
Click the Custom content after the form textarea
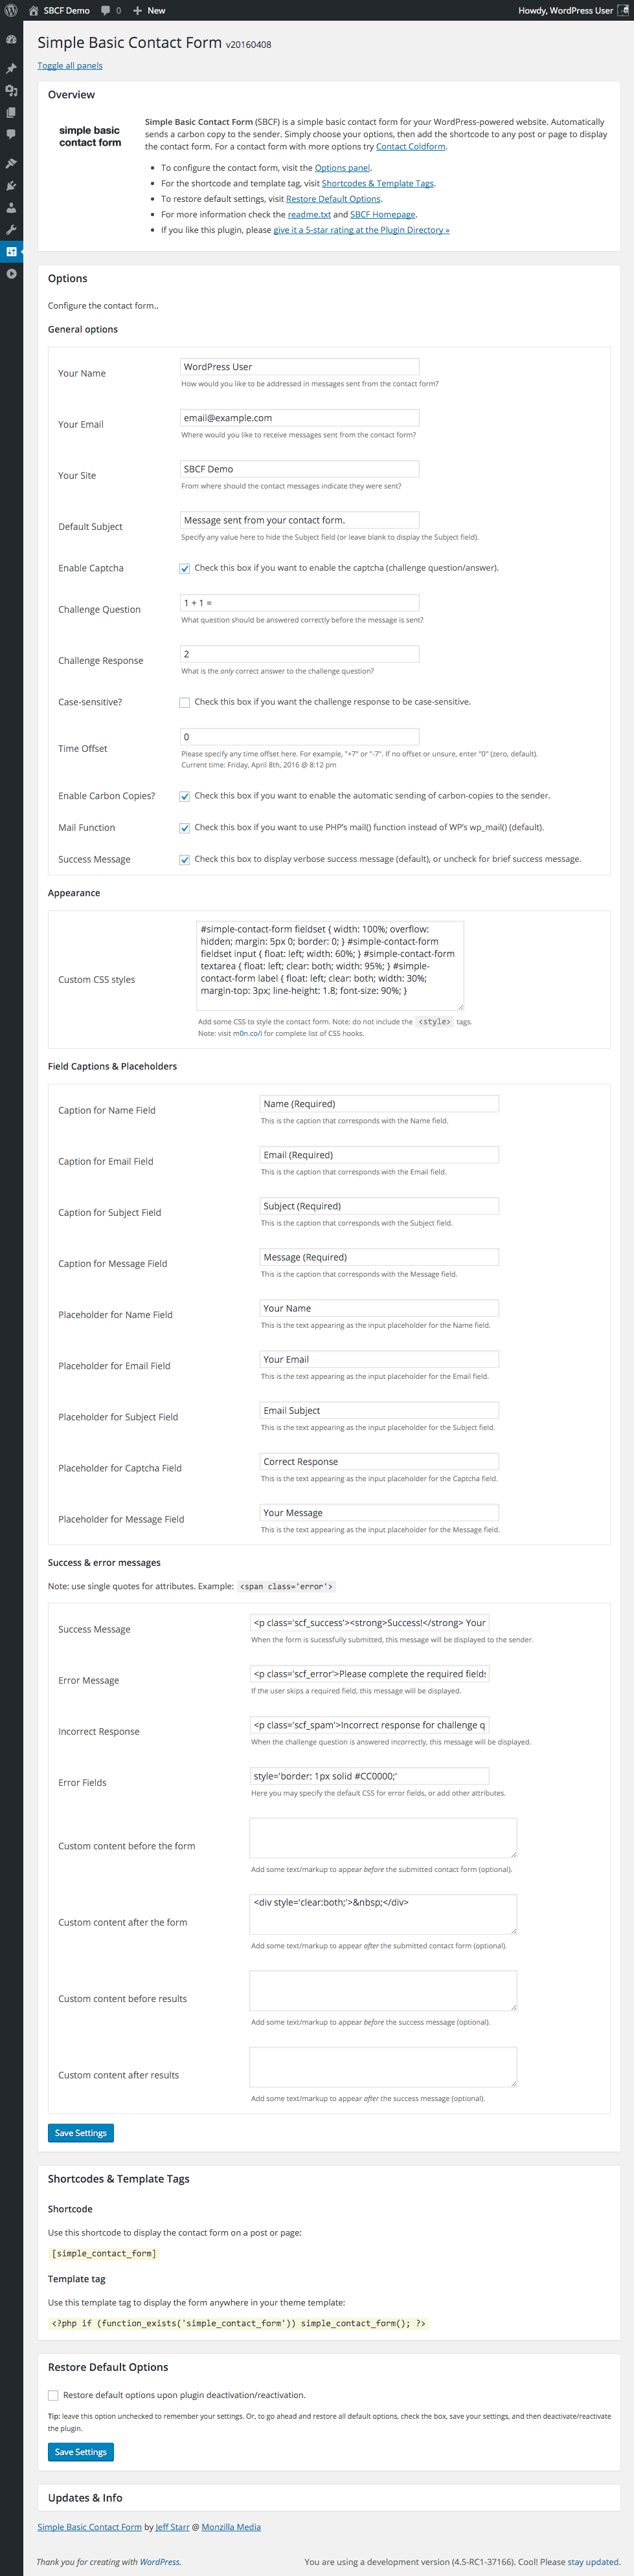pos(383,1914)
